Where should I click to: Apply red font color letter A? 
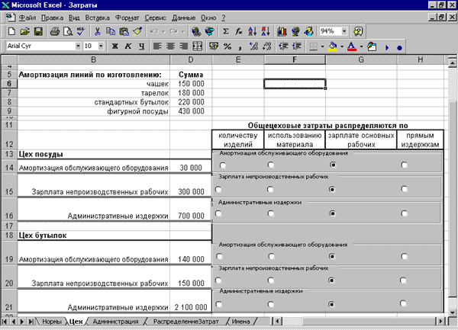point(352,46)
